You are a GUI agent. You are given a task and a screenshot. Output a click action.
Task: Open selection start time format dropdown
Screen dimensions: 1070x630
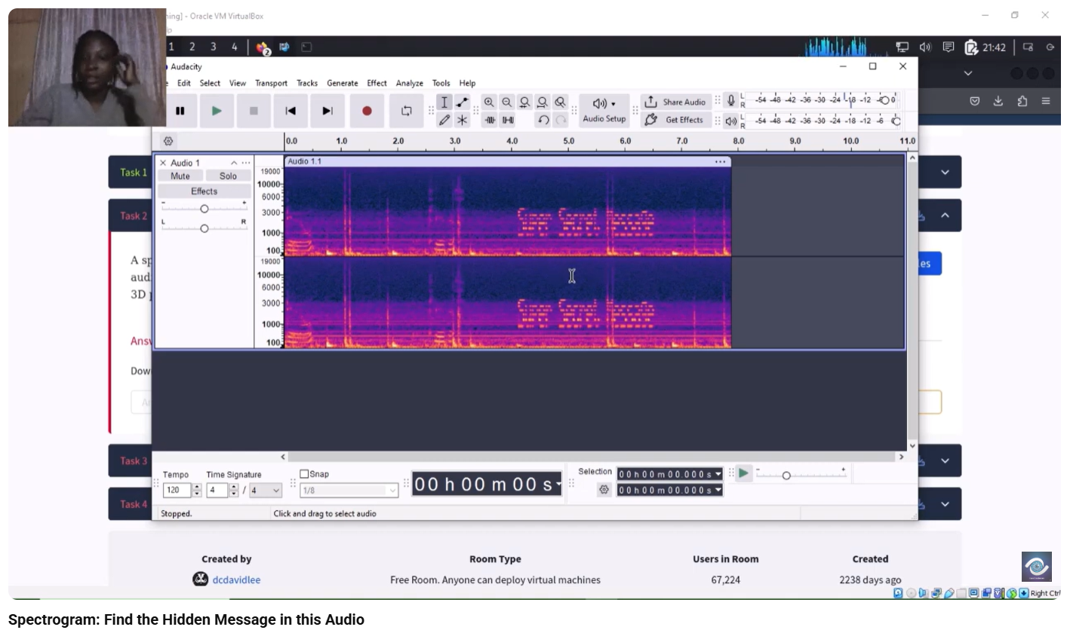pyautogui.click(x=718, y=474)
